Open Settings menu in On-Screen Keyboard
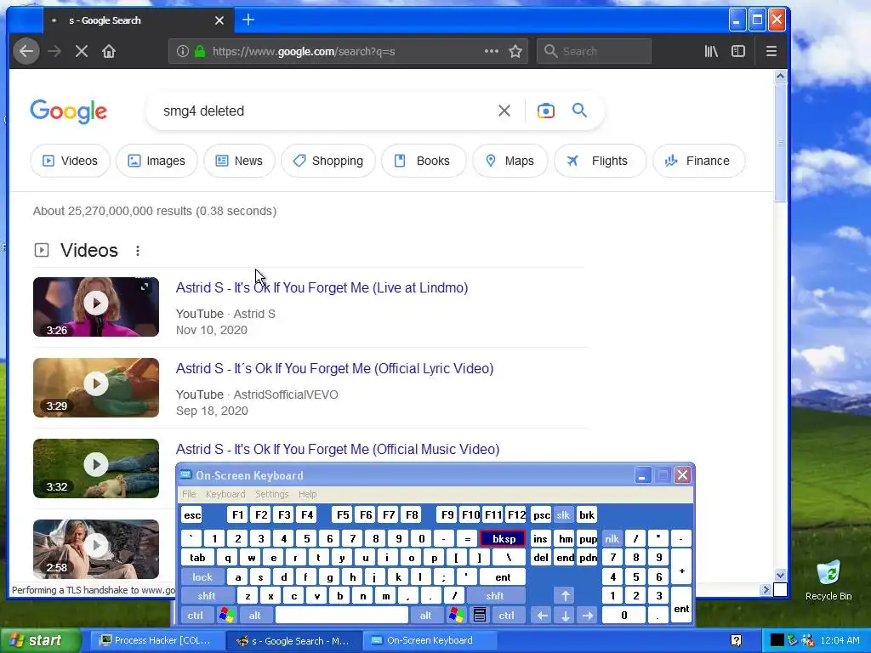The width and height of the screenshot is (871, 653). pyautogui.click(x=271, y=494)
